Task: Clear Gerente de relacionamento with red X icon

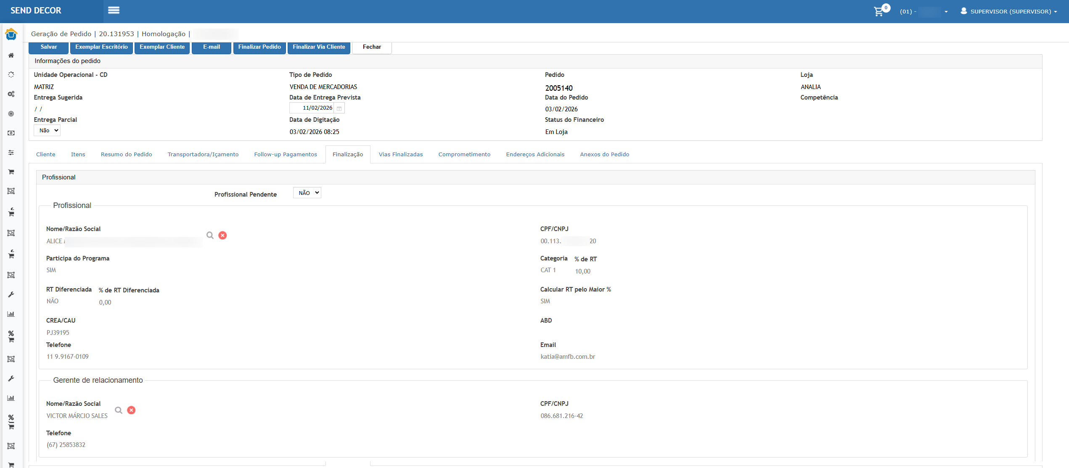Action: point(131,410)
